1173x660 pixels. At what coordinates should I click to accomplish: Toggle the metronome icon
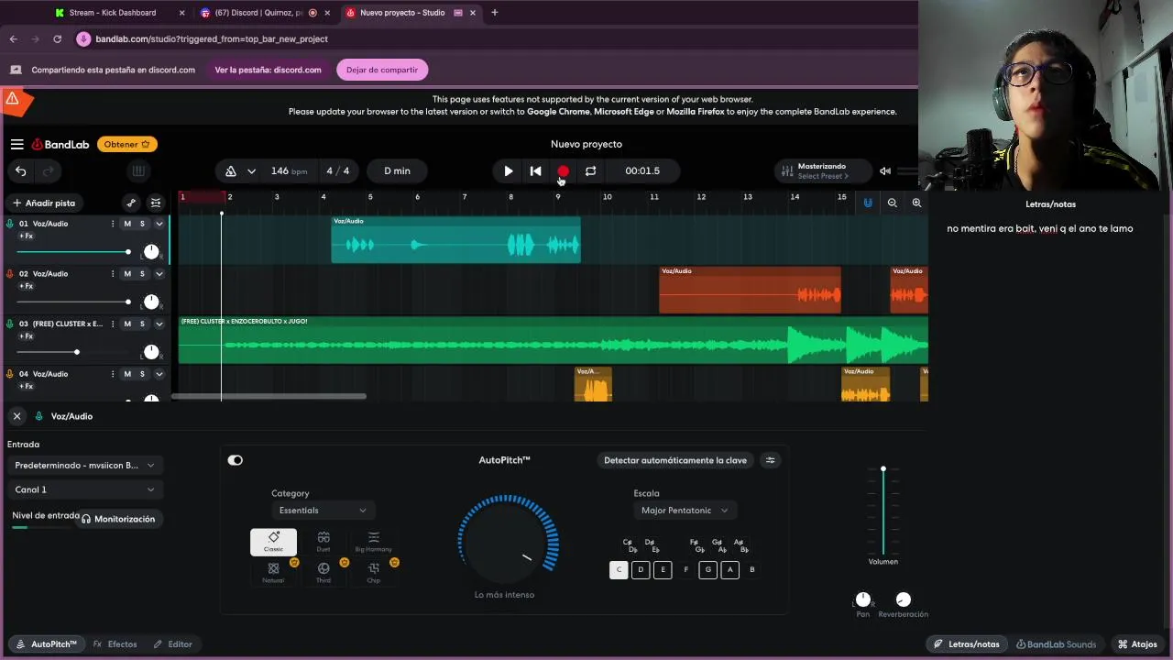coord(231,170)
